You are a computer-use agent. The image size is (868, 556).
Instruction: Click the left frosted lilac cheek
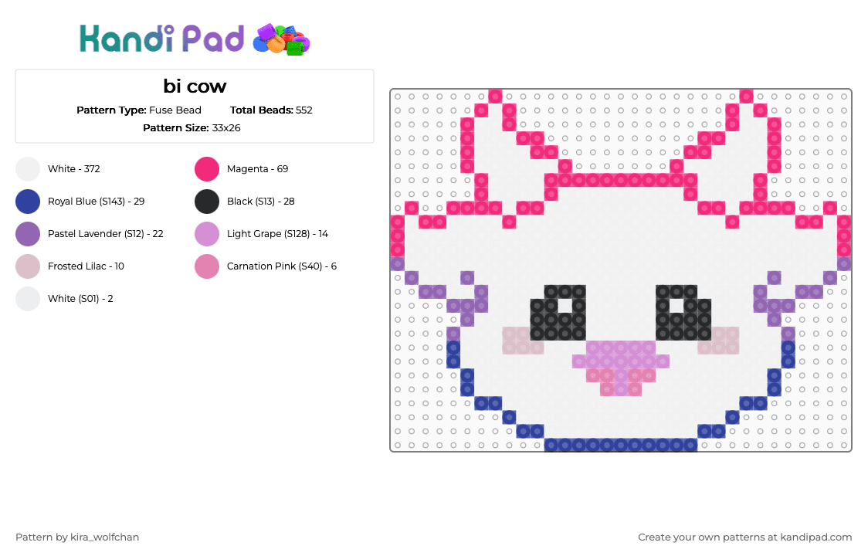(x=523, y=341)
